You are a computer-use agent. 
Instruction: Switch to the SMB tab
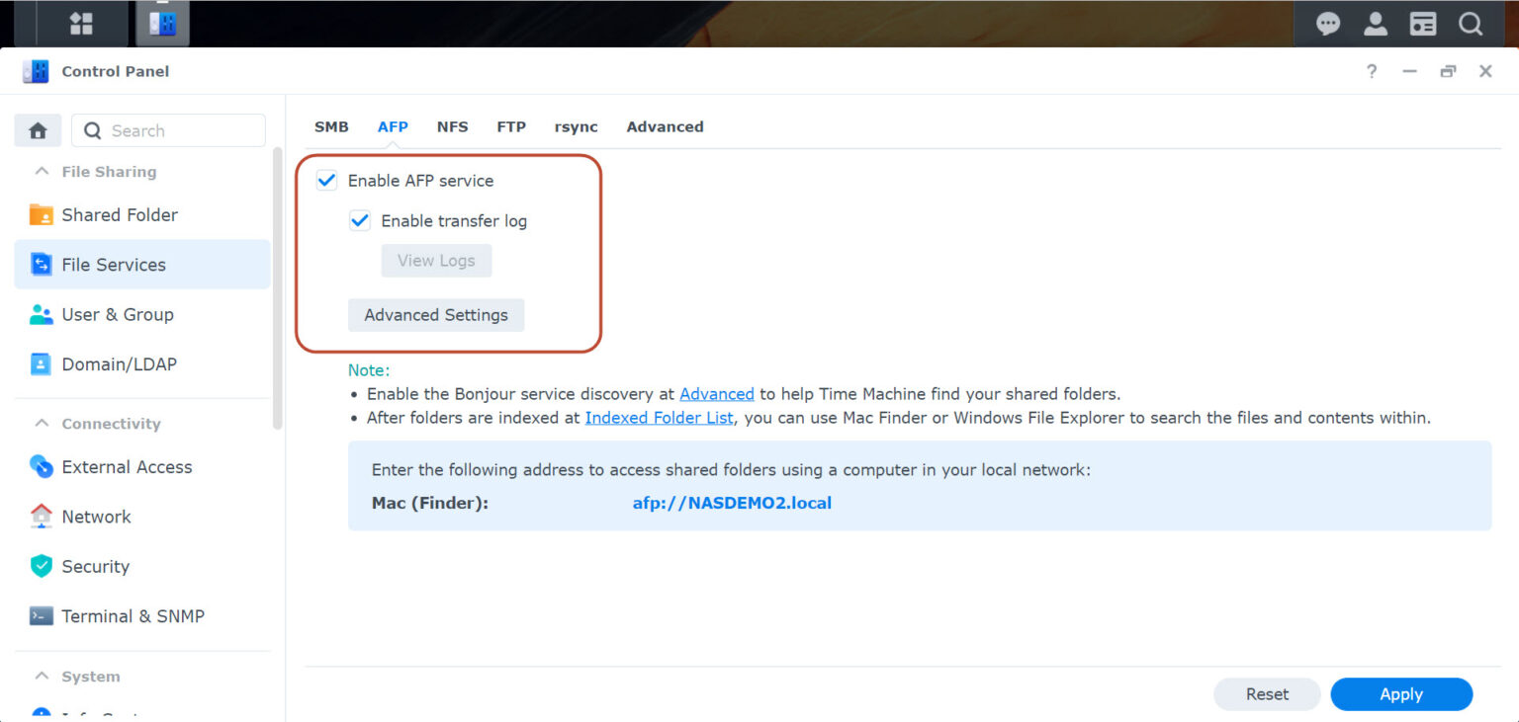[331, 126]
